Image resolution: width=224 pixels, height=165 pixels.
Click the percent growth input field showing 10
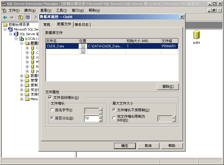[x=92, y=118]
